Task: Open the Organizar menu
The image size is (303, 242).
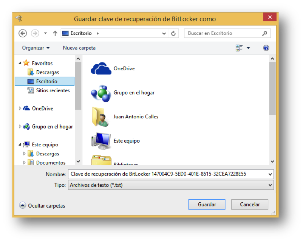Action: click(x=36, y=48)
